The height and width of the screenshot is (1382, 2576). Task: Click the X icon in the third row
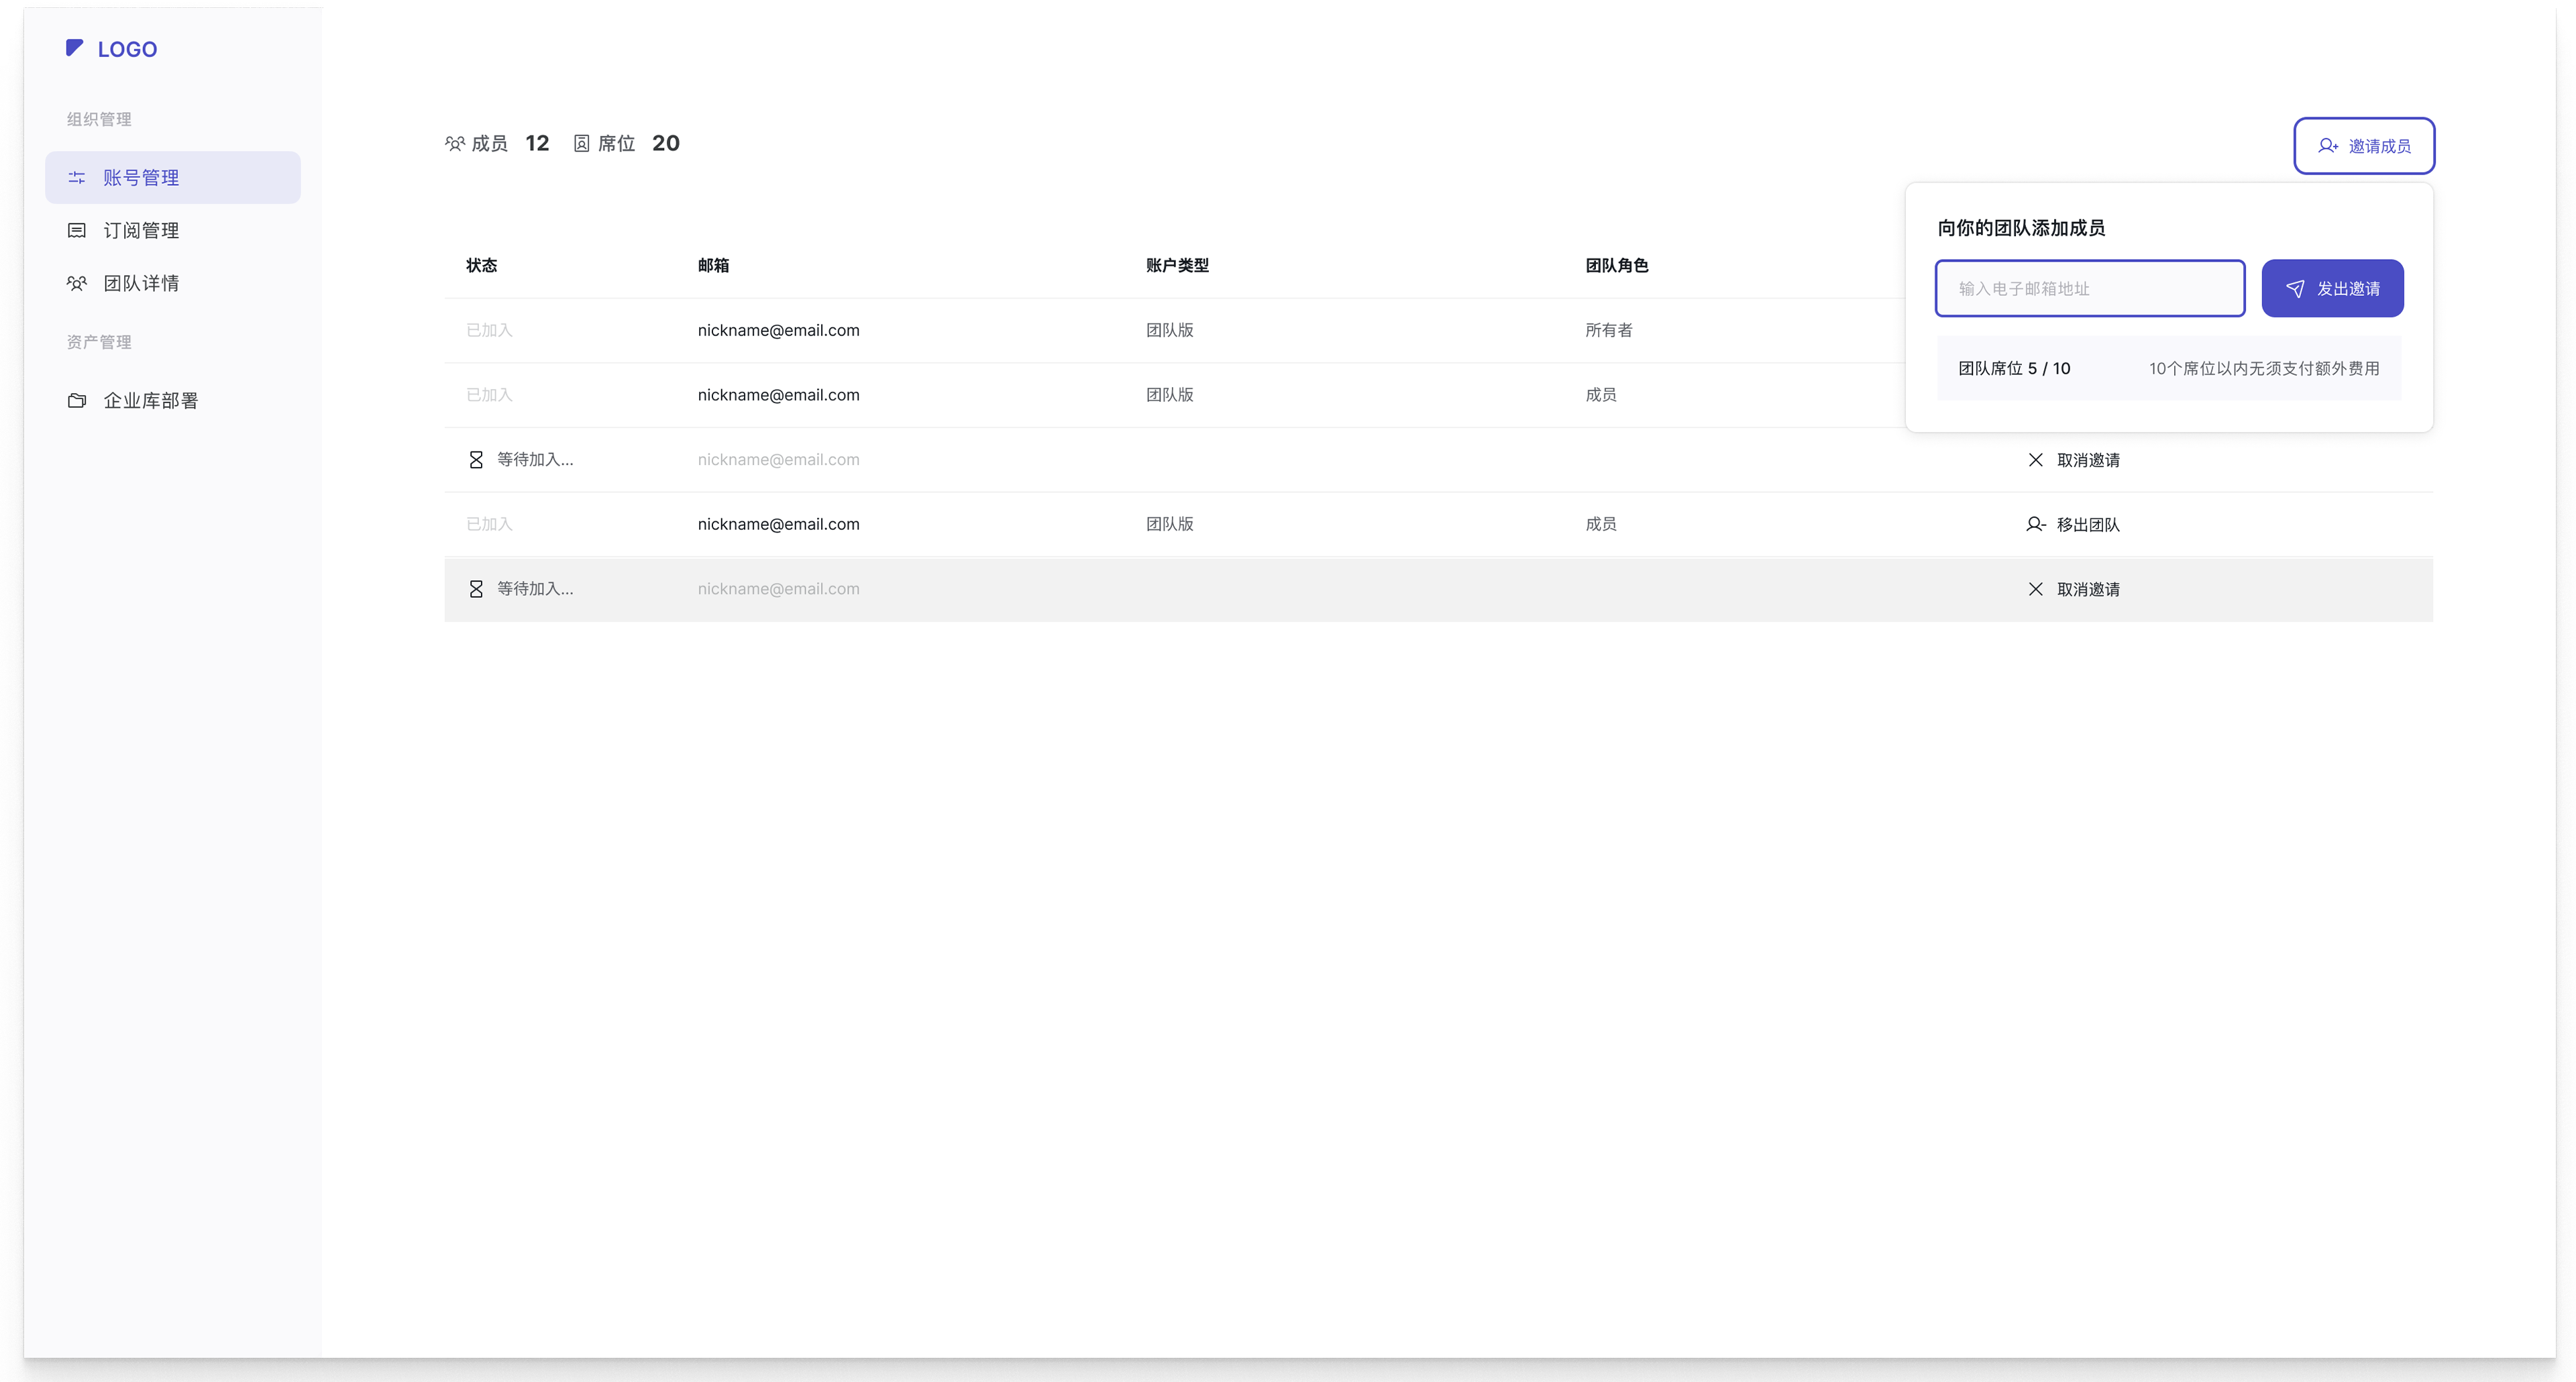(2035, 460)
